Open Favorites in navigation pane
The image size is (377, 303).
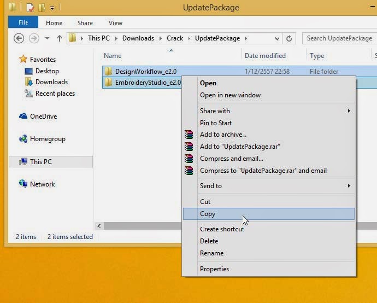(x=43, y=60)
